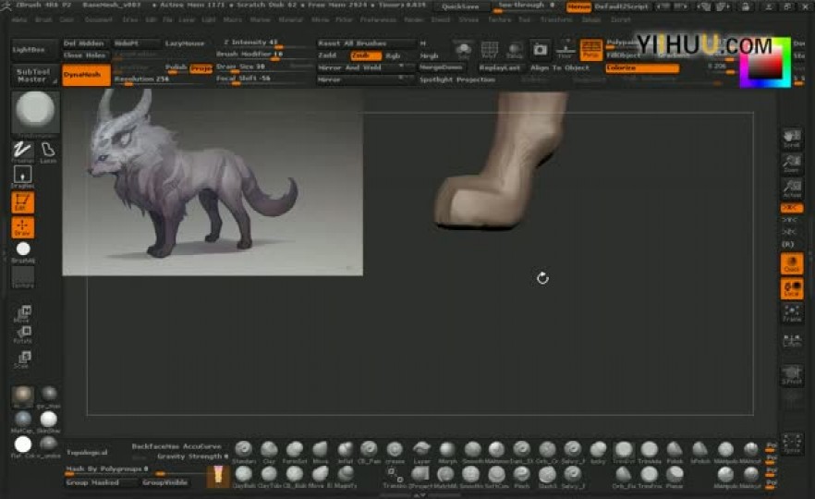Click the DynaMesh button
Image resolution: width=815 pixels, height=499 pixels.
[x=86, y=75]
